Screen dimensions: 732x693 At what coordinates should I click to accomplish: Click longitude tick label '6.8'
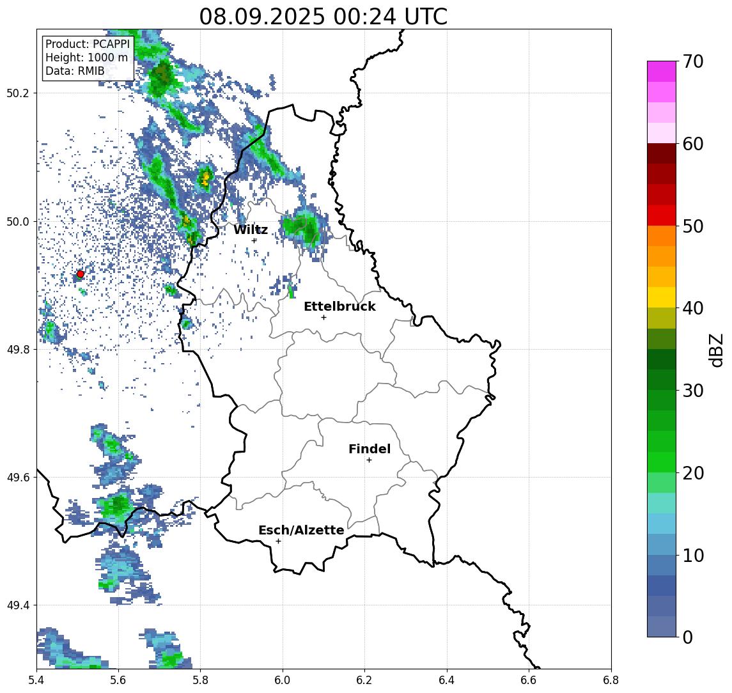coord(611,680)
